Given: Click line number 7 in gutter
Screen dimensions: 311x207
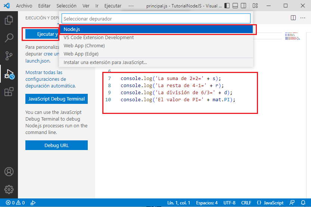Looking at the screenshot, I should point(109,79).
